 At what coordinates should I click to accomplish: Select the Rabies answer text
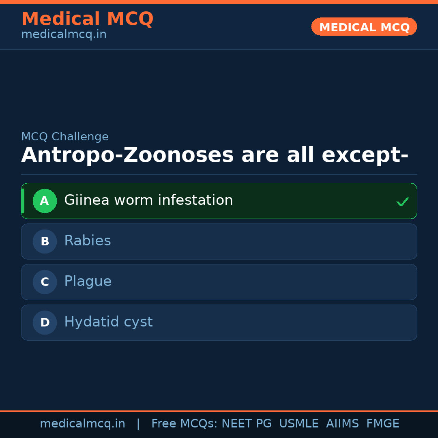tap(88, 241)
